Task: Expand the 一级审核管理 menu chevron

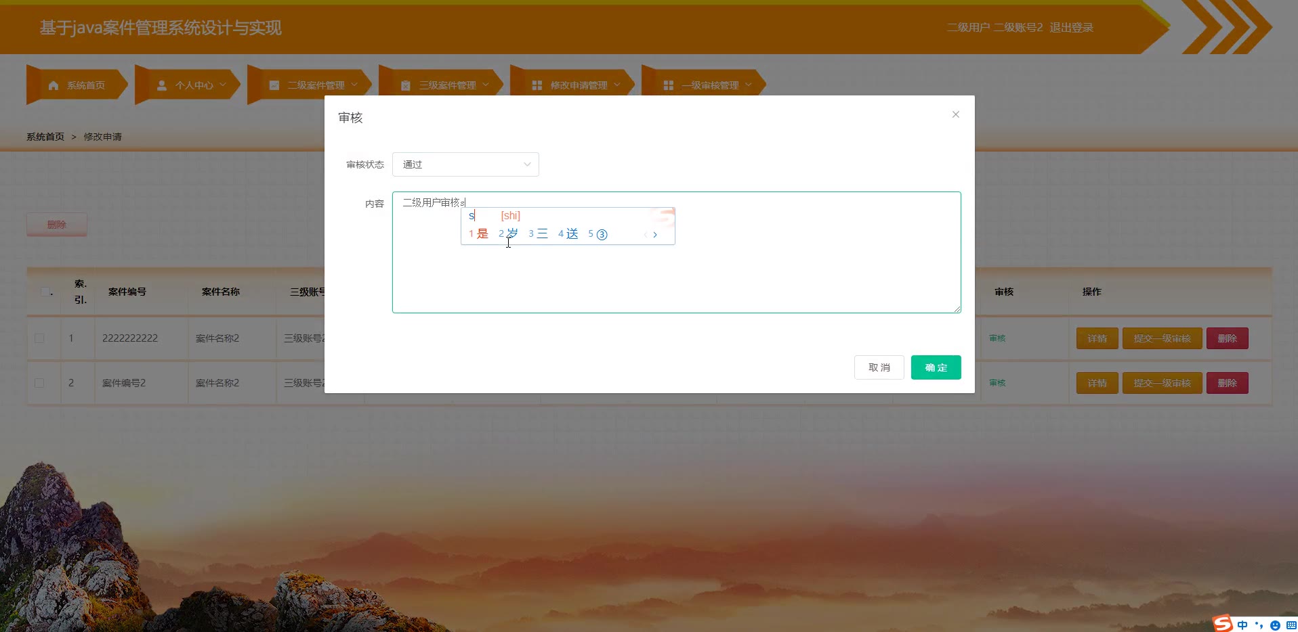Action: (749, 85)
